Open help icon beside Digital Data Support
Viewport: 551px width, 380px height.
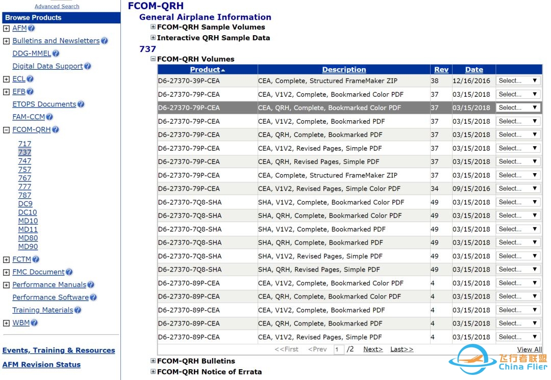[x=88, y=66]
